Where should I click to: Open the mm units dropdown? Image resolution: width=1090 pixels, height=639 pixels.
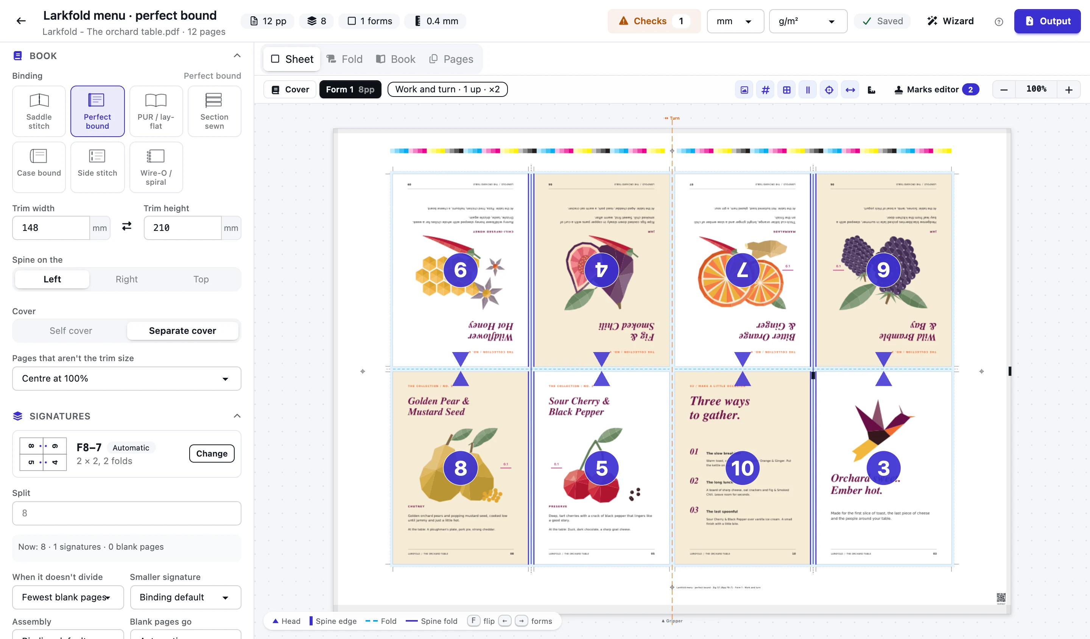[735, 21]
